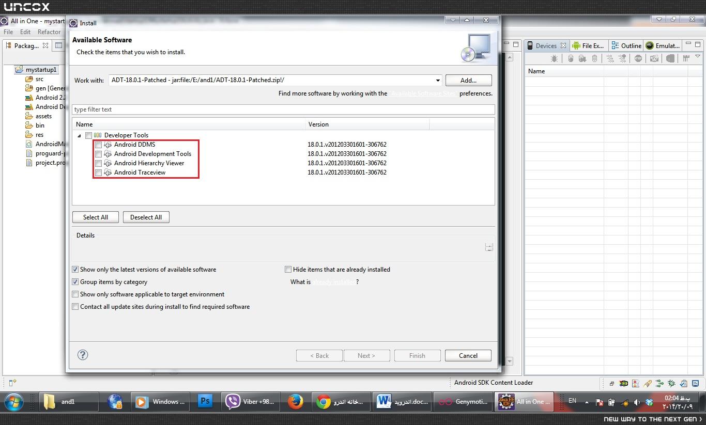Click the Dump HPROF file icon in Devices
The image size is (706, 425).
point(582,59)
